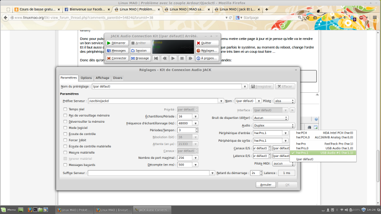The image size is (381, 214).
Task: Enable Messages bavards checkbox
Action: click(65, 165)
